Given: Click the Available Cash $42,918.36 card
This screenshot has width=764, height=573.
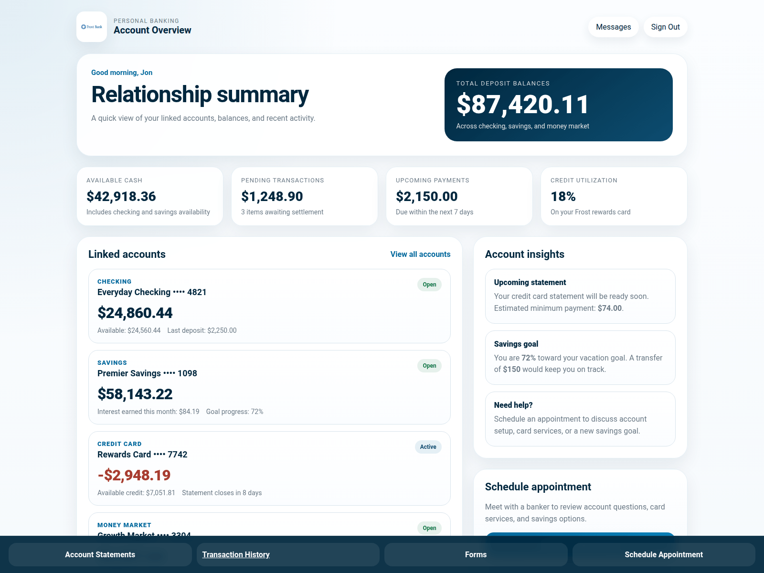Looking at the screenshot, I should [150, 196].
